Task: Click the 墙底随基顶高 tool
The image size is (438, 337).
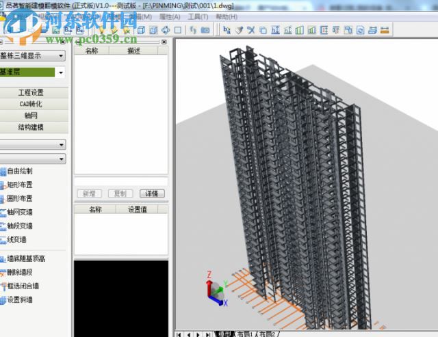Action: coord(25,258)
